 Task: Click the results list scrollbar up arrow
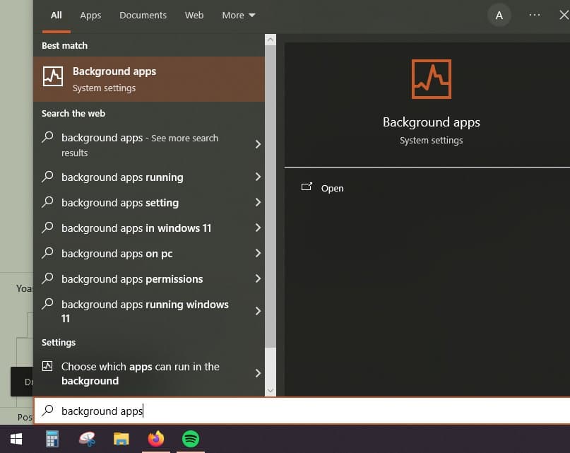[270, 40]
